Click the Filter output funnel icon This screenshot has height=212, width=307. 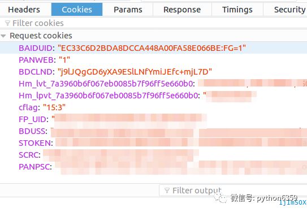pos(167,191)
